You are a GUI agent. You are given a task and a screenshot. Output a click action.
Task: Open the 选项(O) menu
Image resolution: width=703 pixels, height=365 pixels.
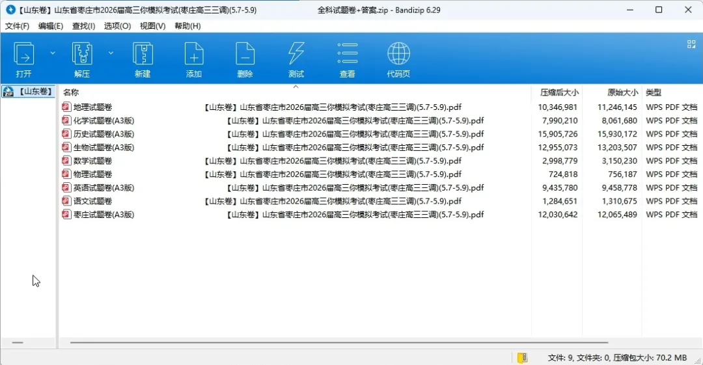pyautogui.click(x=117, y=26)
